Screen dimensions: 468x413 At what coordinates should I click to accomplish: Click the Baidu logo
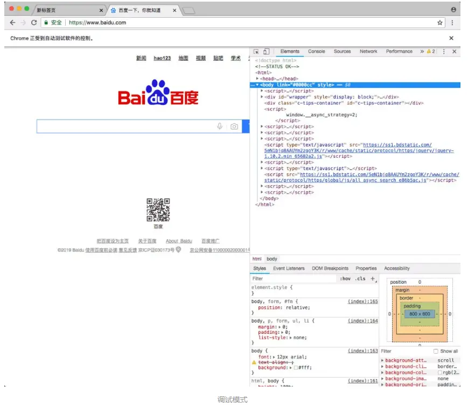[x=158, y=93]
